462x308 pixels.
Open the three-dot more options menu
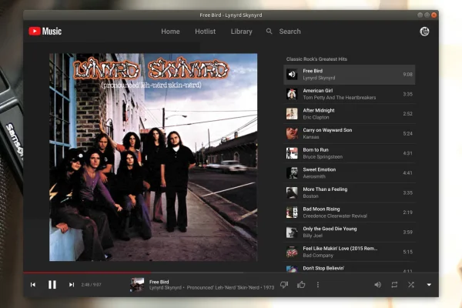click(318, 284)
